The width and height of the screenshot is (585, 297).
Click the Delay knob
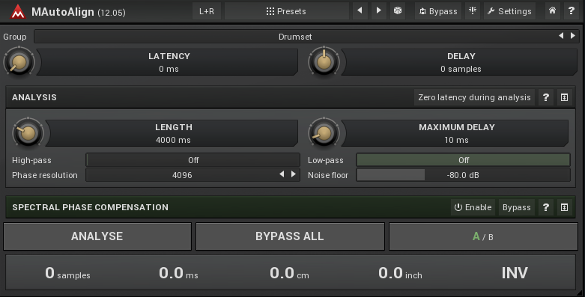tap(324, 62)
